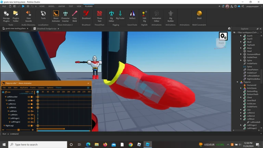This screenshot has height=148, width=263.
Task: Open the Camera menu in Moon Animator
Action: [41, 88]
